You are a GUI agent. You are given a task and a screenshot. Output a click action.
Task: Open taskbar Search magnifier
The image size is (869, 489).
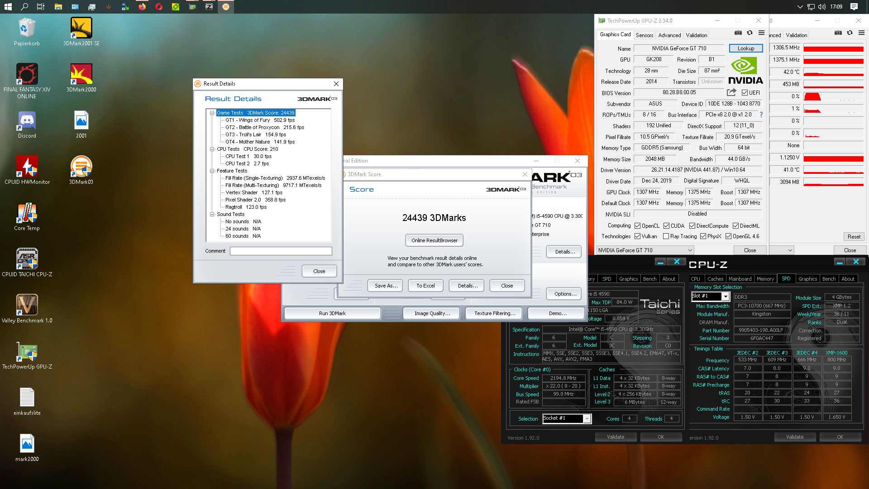(24, 7)
